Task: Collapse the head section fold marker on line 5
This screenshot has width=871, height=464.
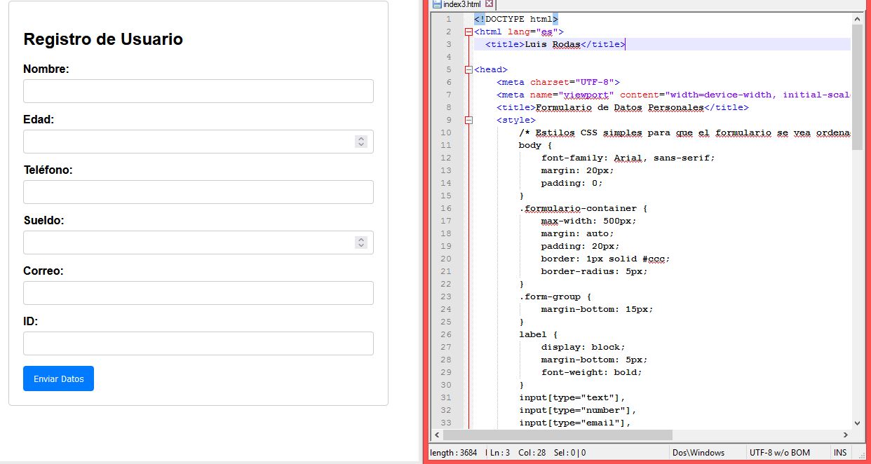Action: 468,69
